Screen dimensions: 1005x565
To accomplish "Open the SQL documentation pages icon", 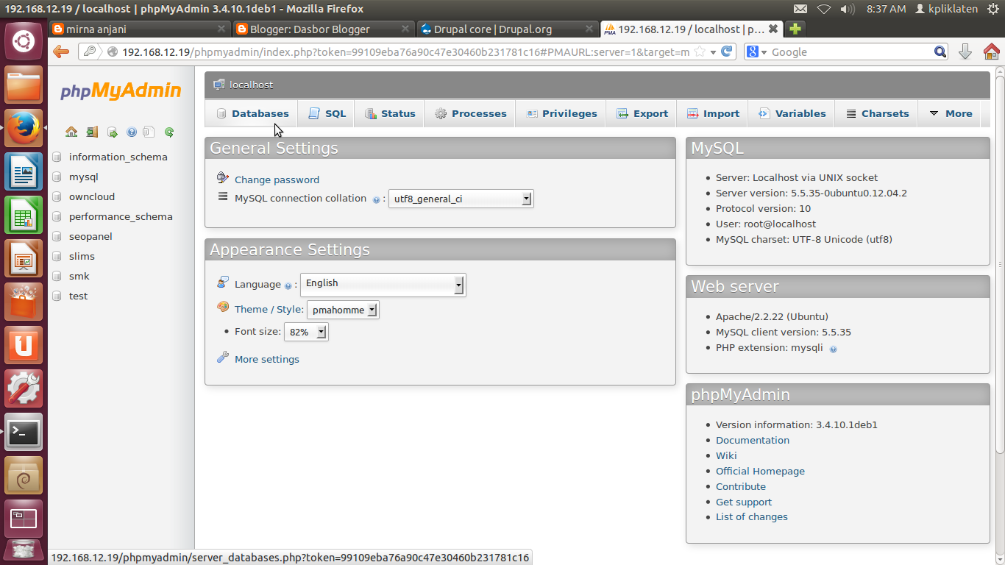I will coord(149,132).
